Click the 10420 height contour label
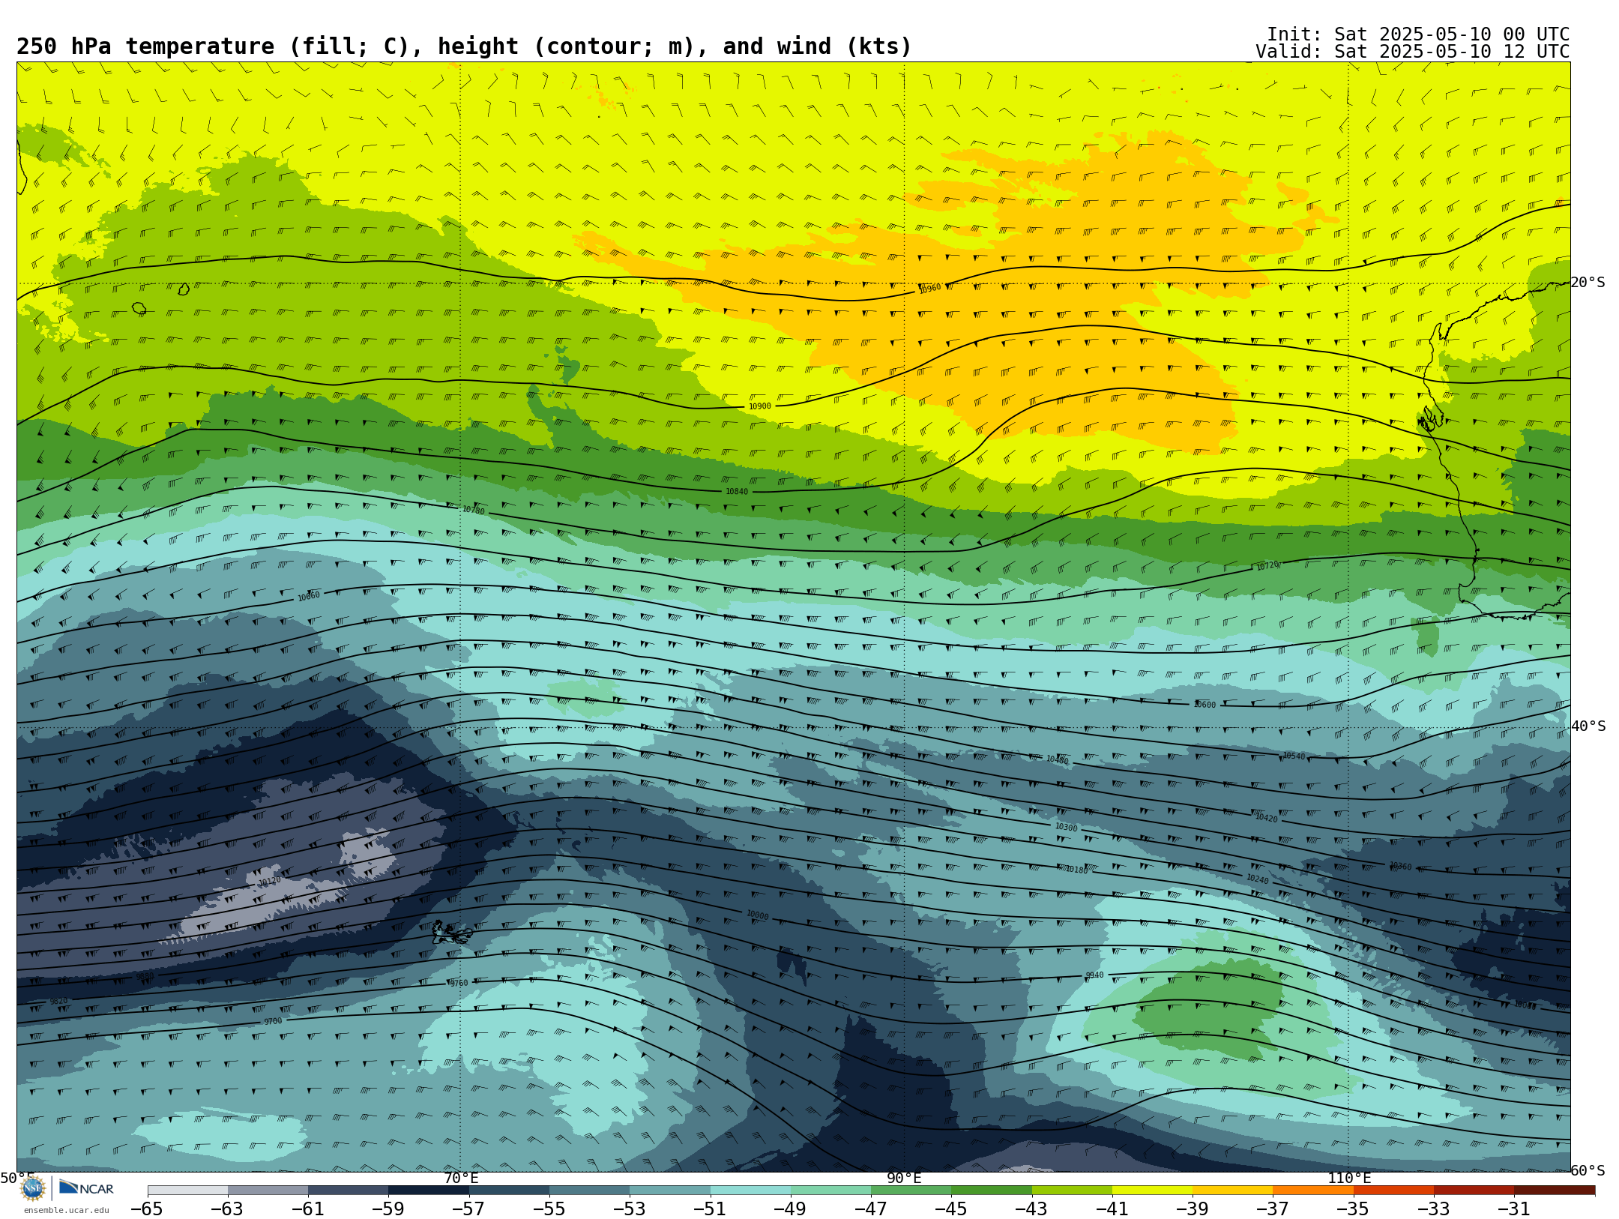This screenshot has width=1619, height=1219. (1266, 818)
